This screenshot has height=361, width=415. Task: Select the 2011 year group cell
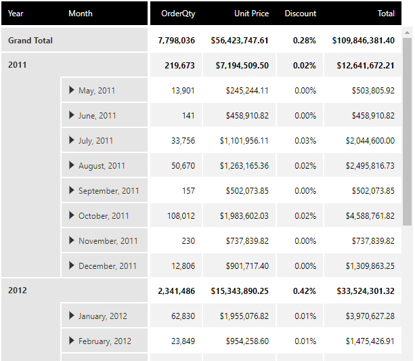pyautogui.click(x=18, y=65)
